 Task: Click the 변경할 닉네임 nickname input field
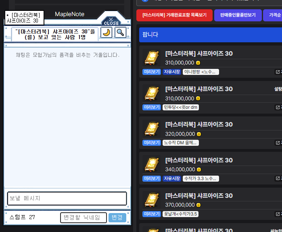[x=84, y=217]
